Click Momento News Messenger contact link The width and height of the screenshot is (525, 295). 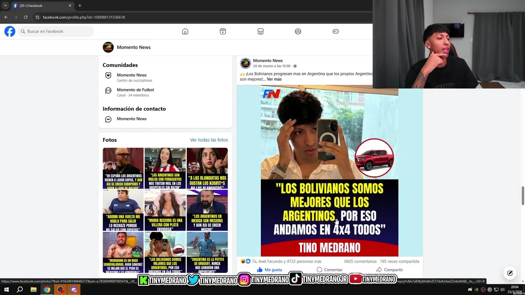pyautogui.click(x=132, y=119)
